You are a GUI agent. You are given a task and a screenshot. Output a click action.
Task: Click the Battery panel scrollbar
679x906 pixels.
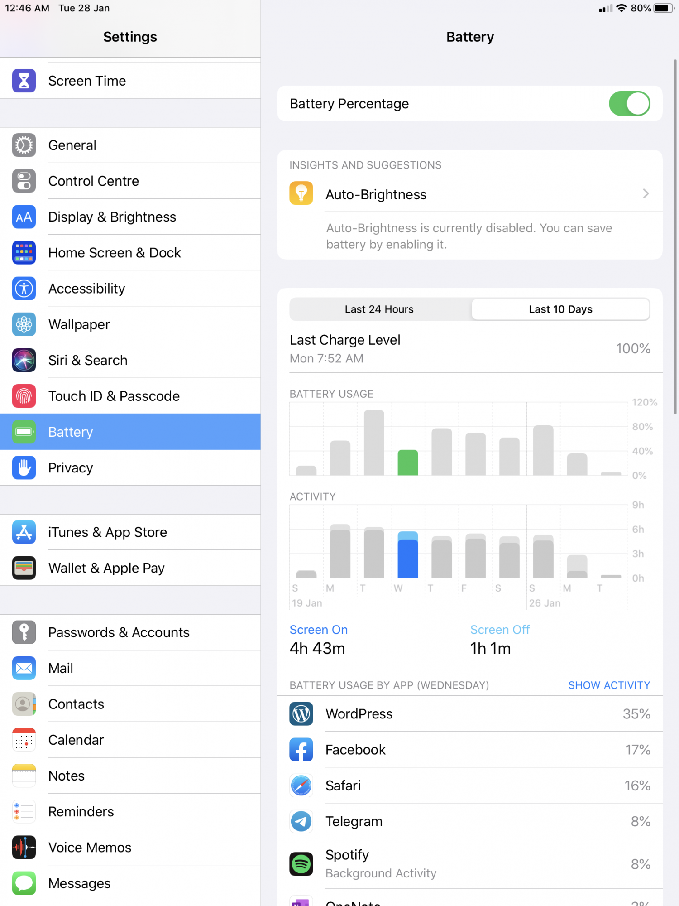(675, 236)
